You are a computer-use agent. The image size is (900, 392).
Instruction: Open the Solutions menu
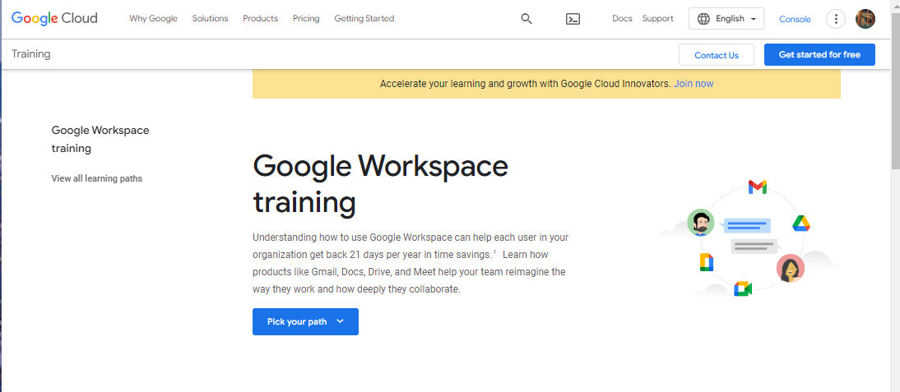[x=210, y=18]
